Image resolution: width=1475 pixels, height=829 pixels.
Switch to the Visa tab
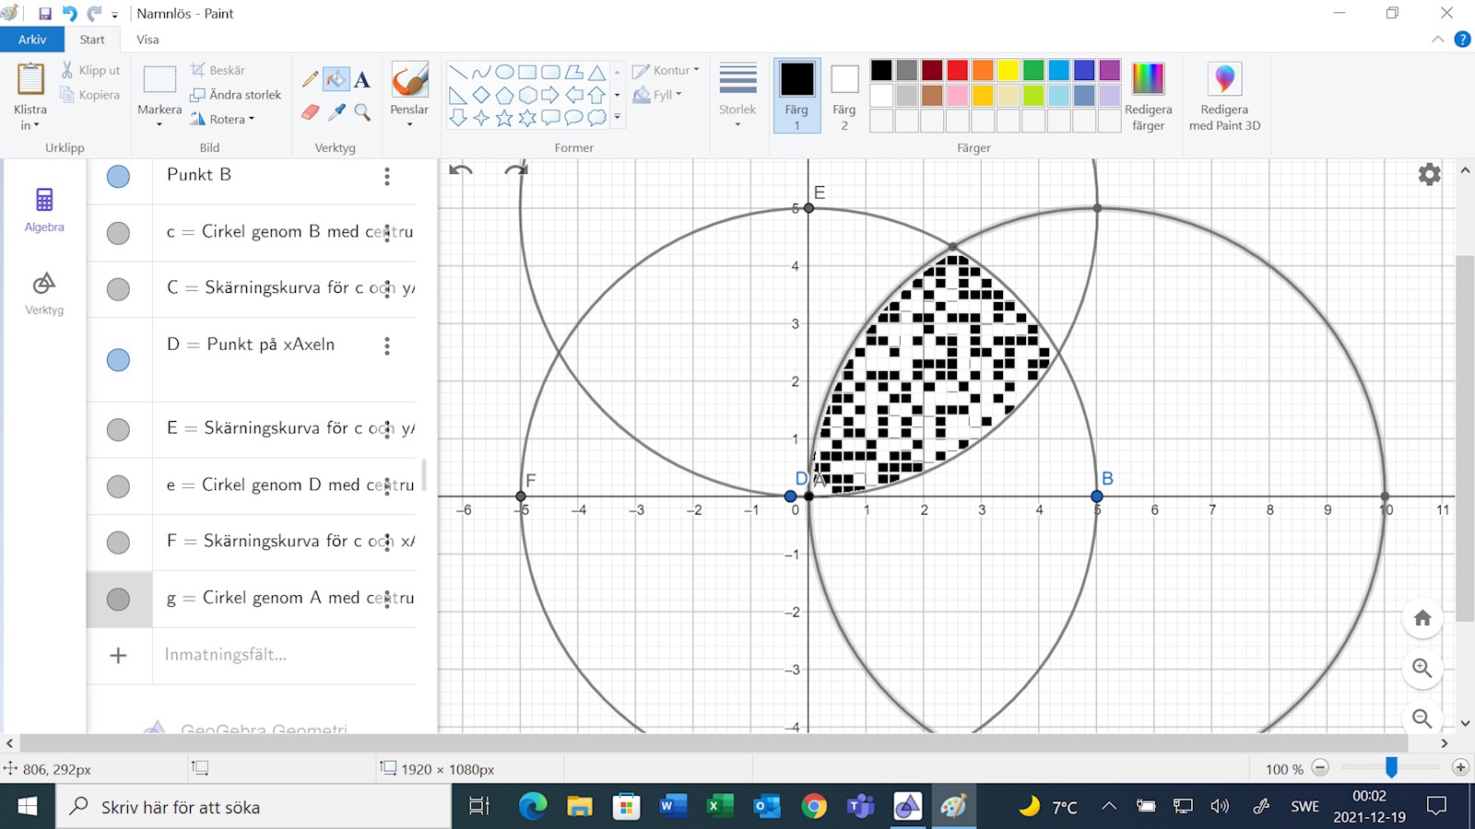point(147,40)
